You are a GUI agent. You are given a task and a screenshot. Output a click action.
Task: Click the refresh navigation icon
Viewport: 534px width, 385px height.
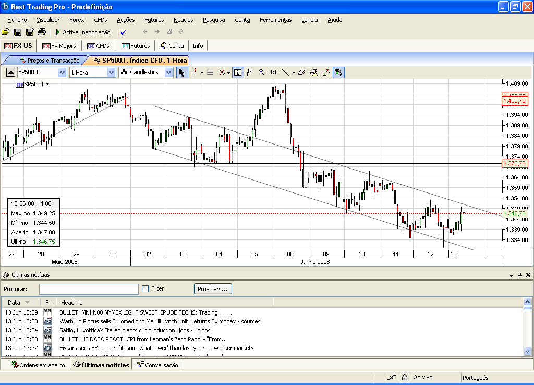181,32
